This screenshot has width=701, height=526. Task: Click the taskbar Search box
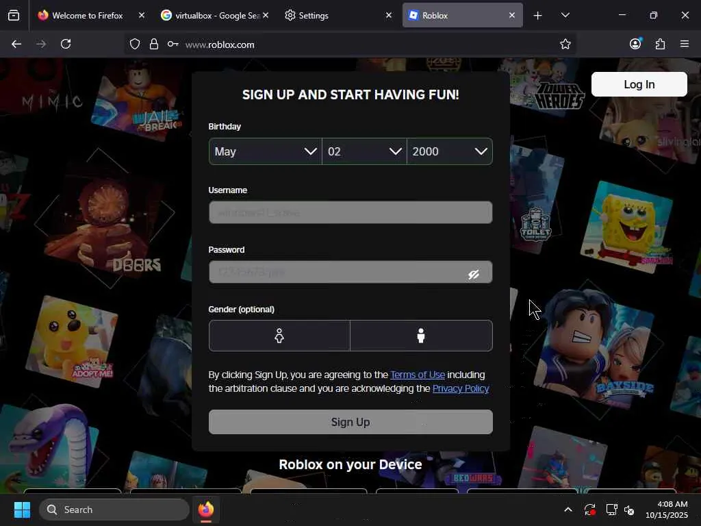[114, 510]
